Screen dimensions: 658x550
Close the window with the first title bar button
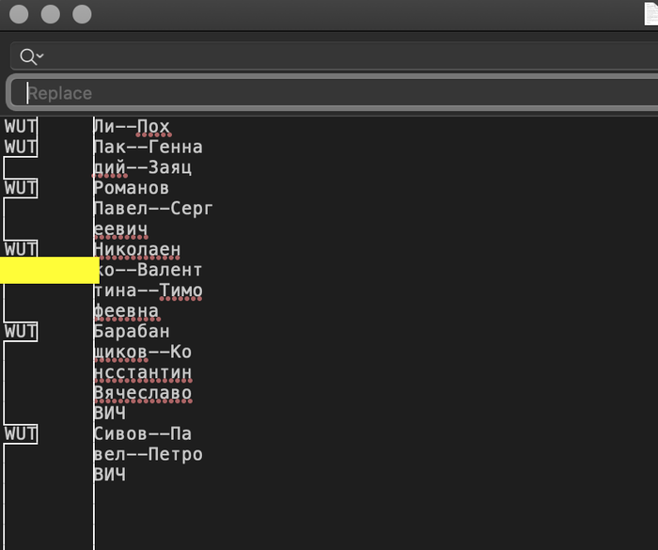point(19,14)
